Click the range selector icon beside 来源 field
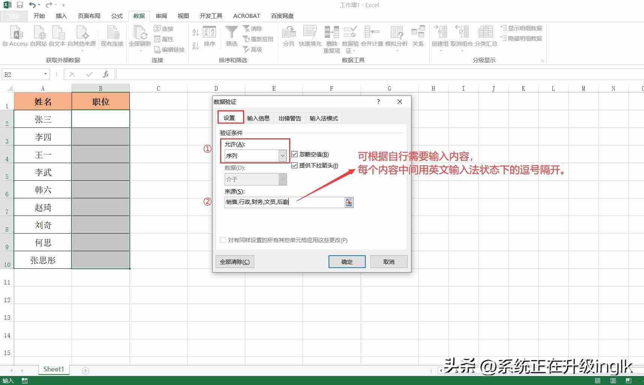Viewport: 644px width, 385px height. pyautogui.click(x=349, y=202)
